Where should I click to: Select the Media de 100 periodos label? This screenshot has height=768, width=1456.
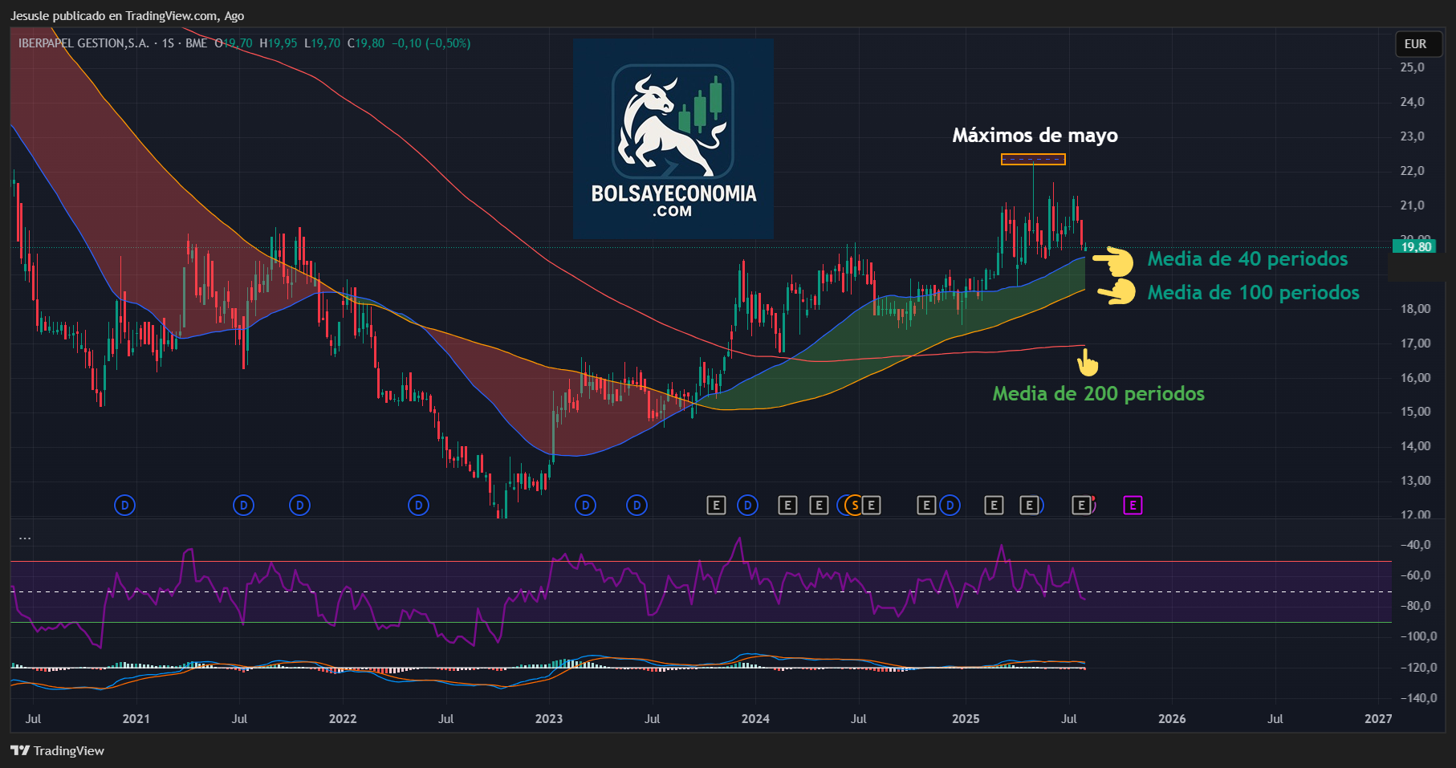(1253, 292)
